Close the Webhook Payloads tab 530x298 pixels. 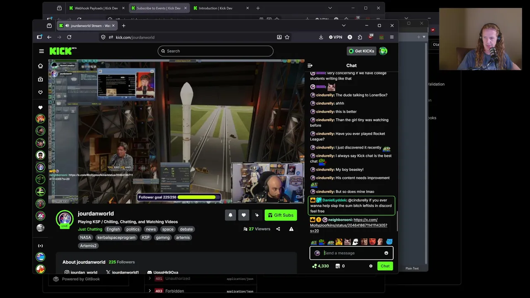coord(123,8)
